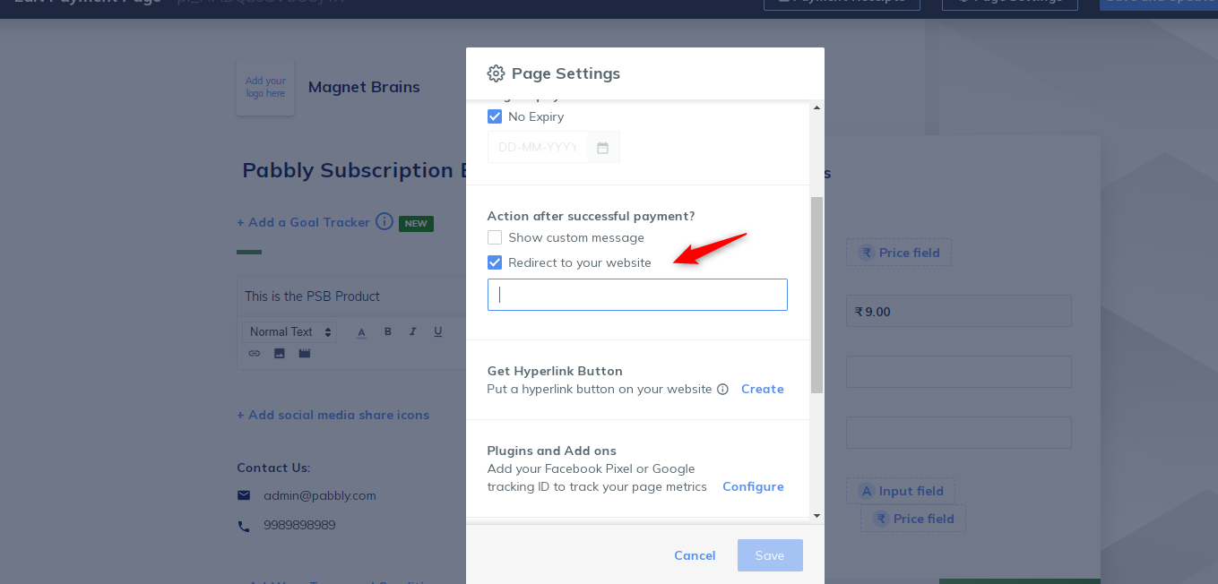Insert an image in the editor

tap(280, 354)
